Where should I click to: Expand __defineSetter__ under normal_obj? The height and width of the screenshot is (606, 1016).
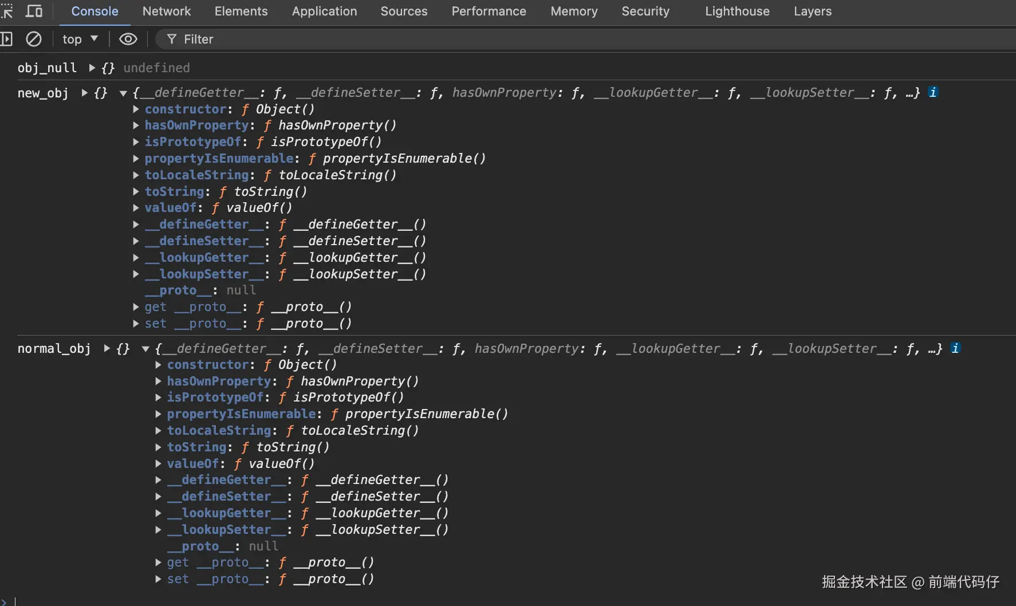(158, 496)
